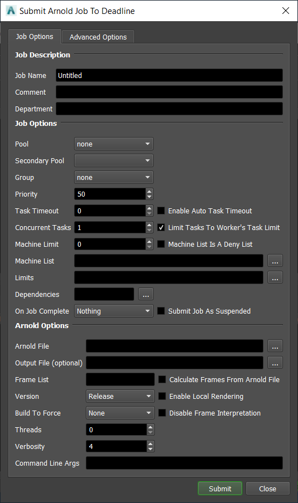Open the Version dropdown showing Release
The height and width of the screenshot is (503, 298).
coord(120,396)
